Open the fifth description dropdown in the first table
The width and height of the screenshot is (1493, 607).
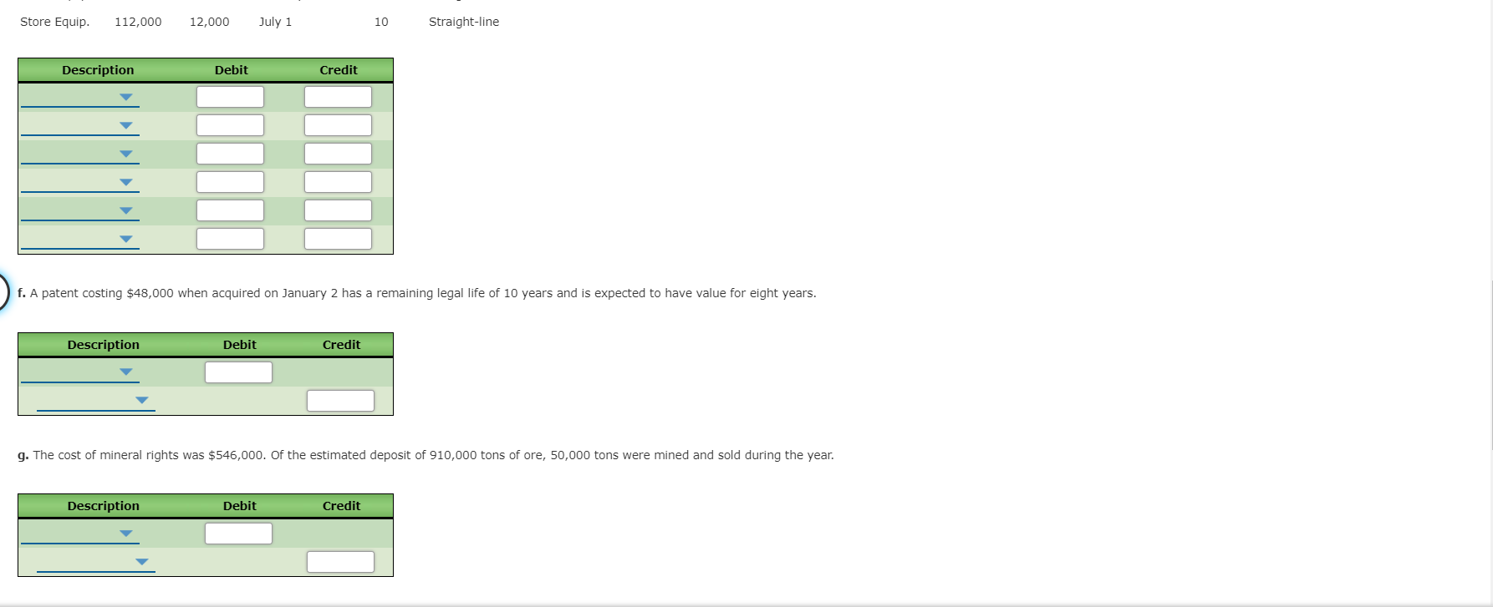click(125, 210)
